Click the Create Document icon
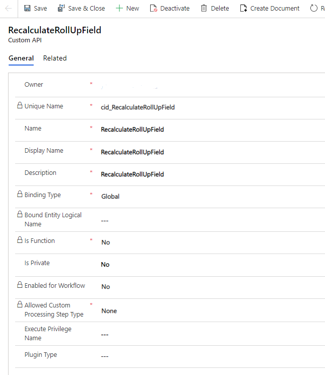The image size is (325, 375). coord(244,9)
